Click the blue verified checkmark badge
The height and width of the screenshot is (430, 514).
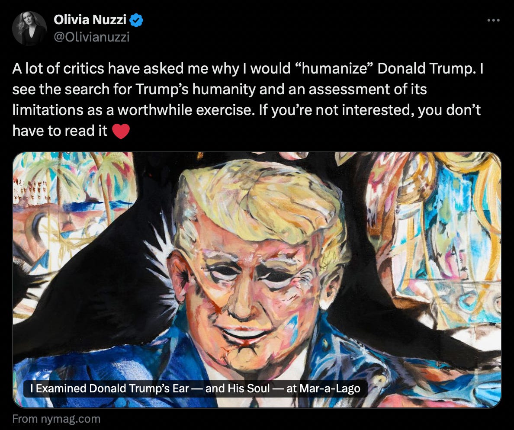pyautogui.click(x=136, y=20)
